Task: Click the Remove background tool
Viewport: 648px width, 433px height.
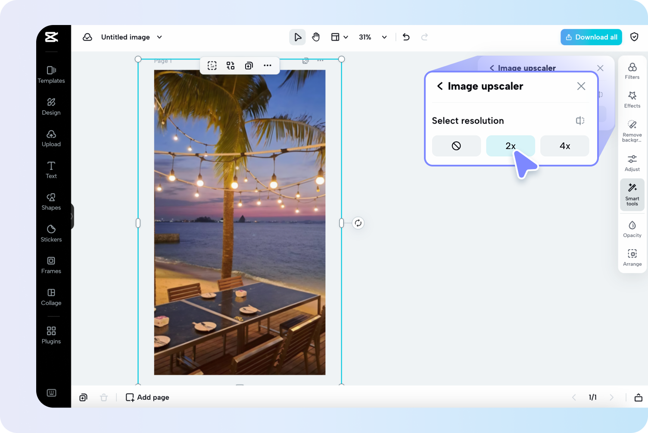Action: (632, 131)
